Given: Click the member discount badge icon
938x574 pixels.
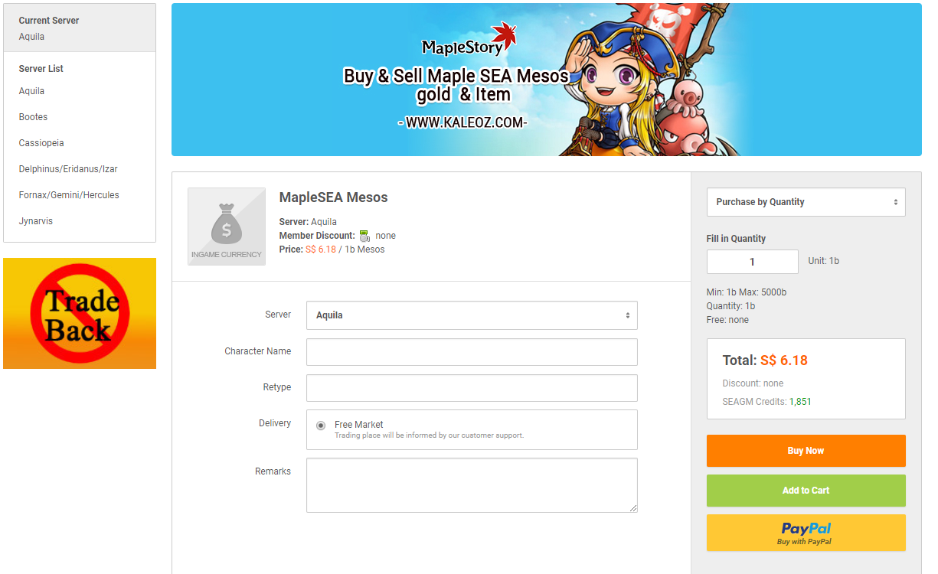Looking at the screenshot, I should click(364, 236).
